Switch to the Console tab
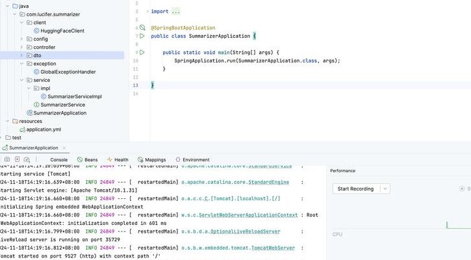471x260 pixels. click(x=59, y=160)
